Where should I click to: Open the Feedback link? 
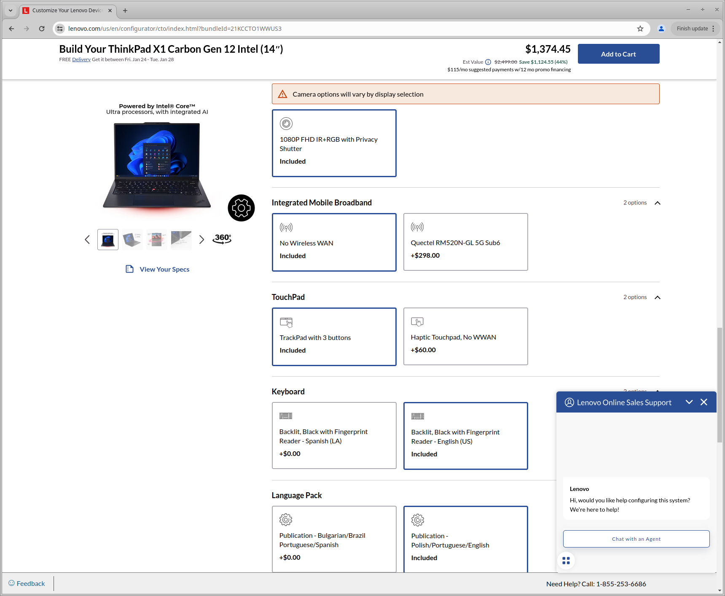click(31, 583)
